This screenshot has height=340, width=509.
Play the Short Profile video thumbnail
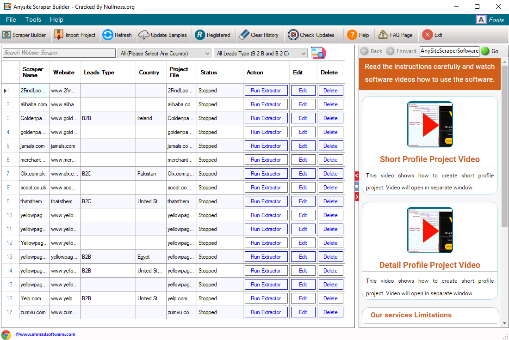[x=430, y=124]
